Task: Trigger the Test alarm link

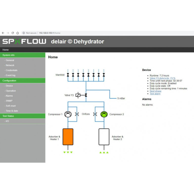Action: (155, 94)
